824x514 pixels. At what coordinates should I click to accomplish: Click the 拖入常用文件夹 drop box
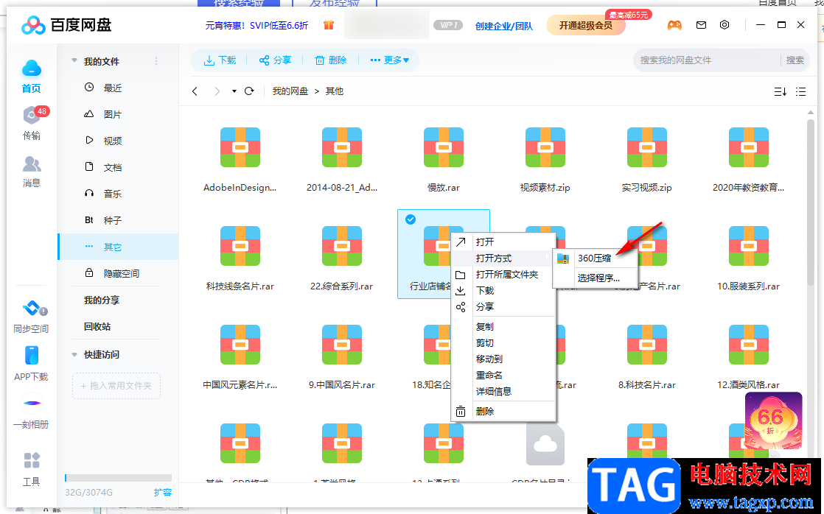116,385
